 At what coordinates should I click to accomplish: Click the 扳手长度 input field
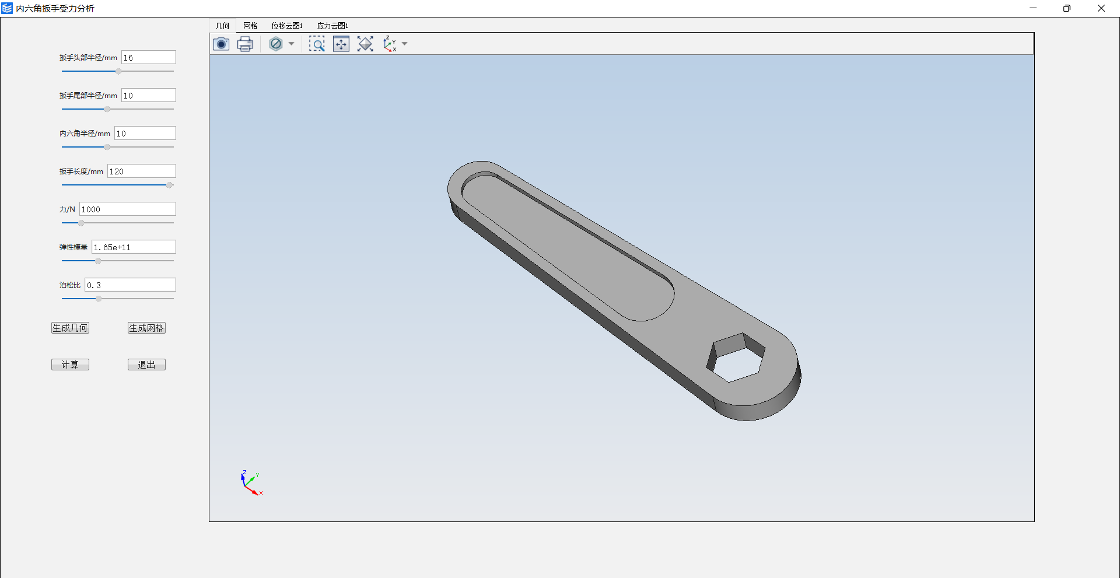[x=142, y=171]
